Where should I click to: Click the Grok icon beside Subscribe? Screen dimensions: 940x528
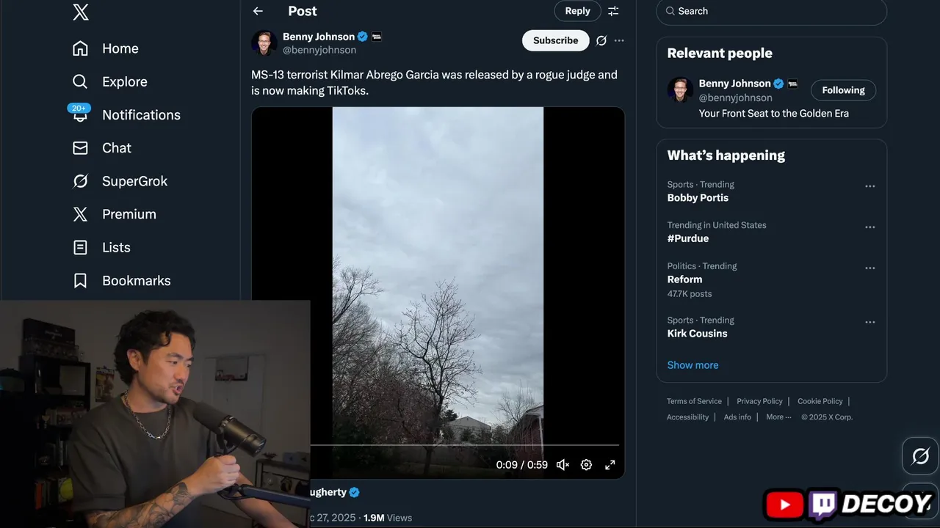tap(601, 41)
